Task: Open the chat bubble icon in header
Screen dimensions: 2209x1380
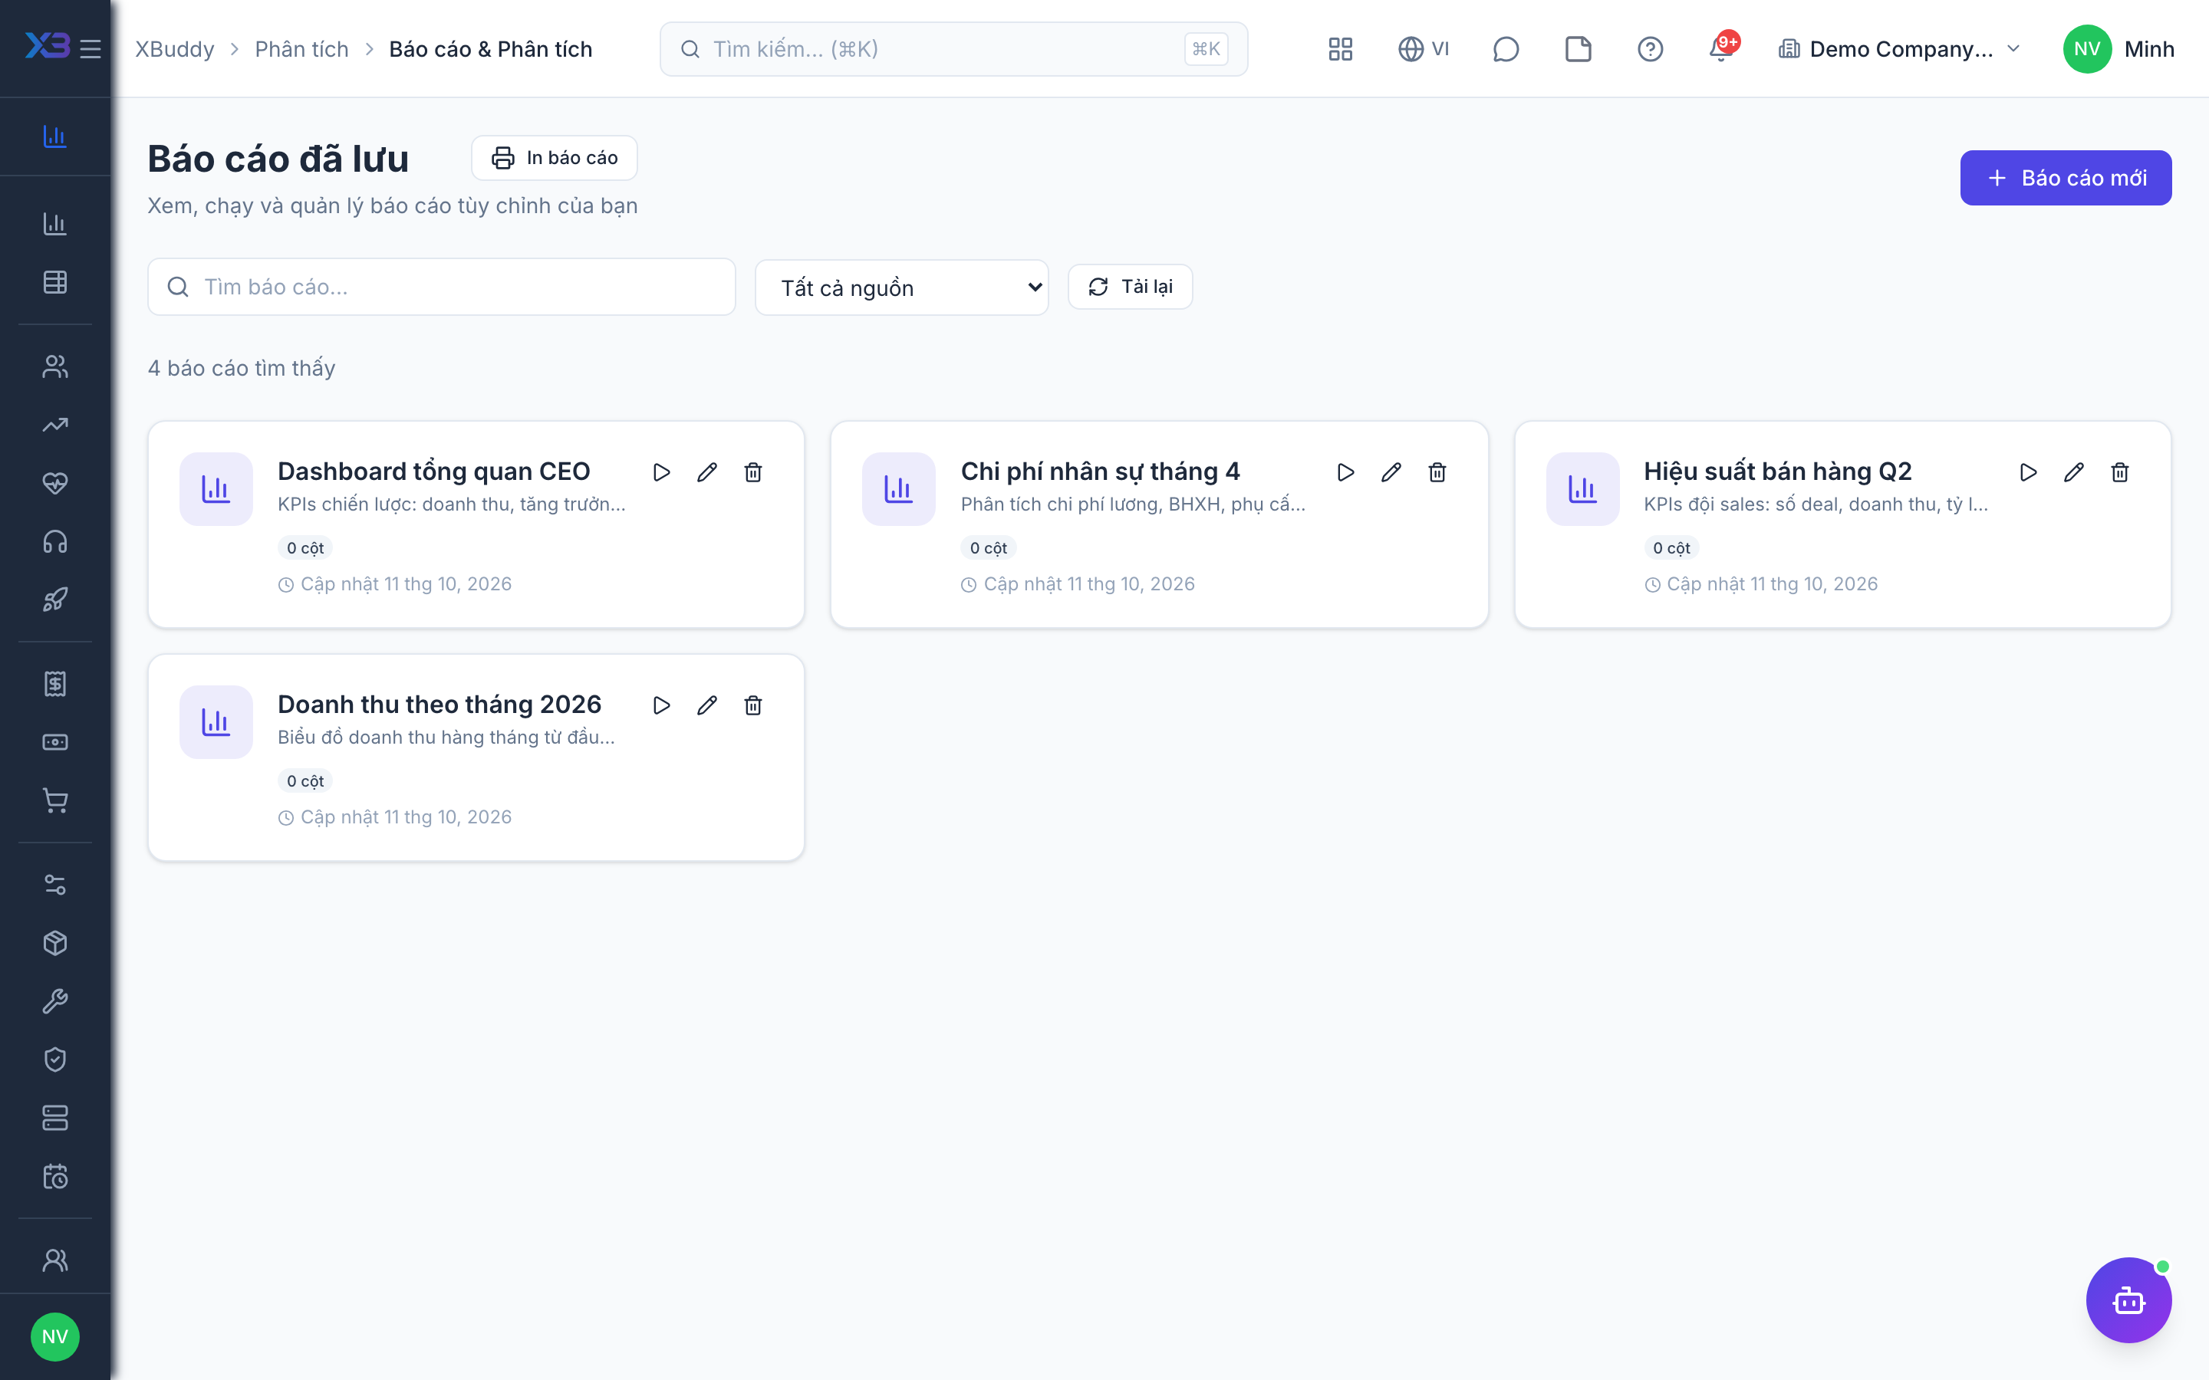Action: 1505,49
